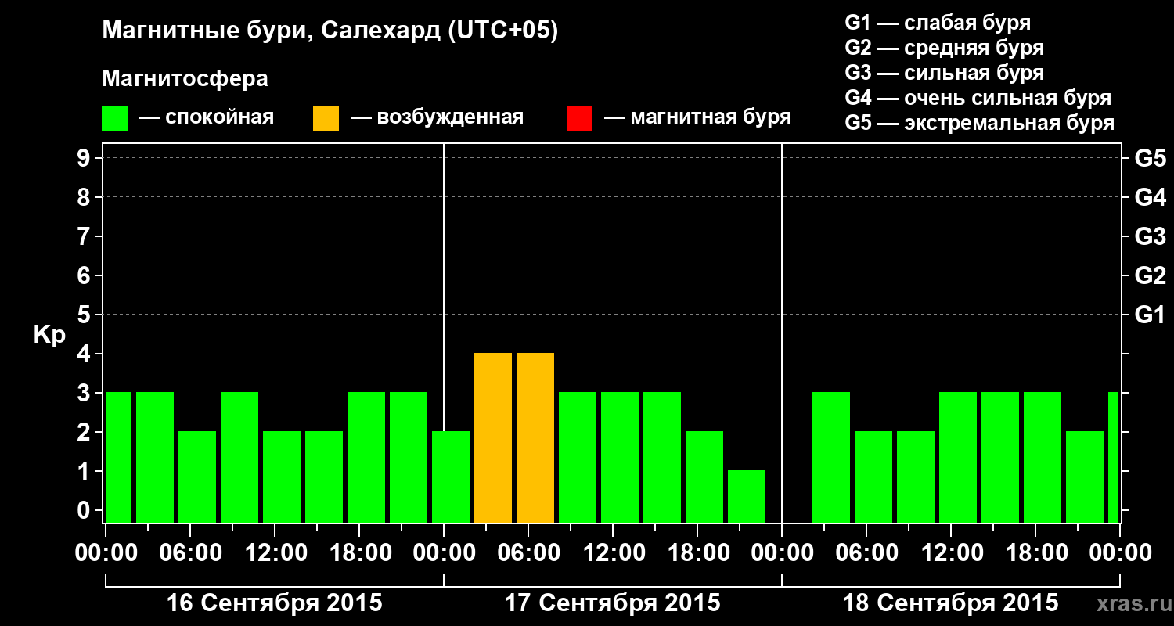Click the 'G1 — слабая буря' legend line
The width and height of the screenshot is (1174, 626).
tap(938, 23)
